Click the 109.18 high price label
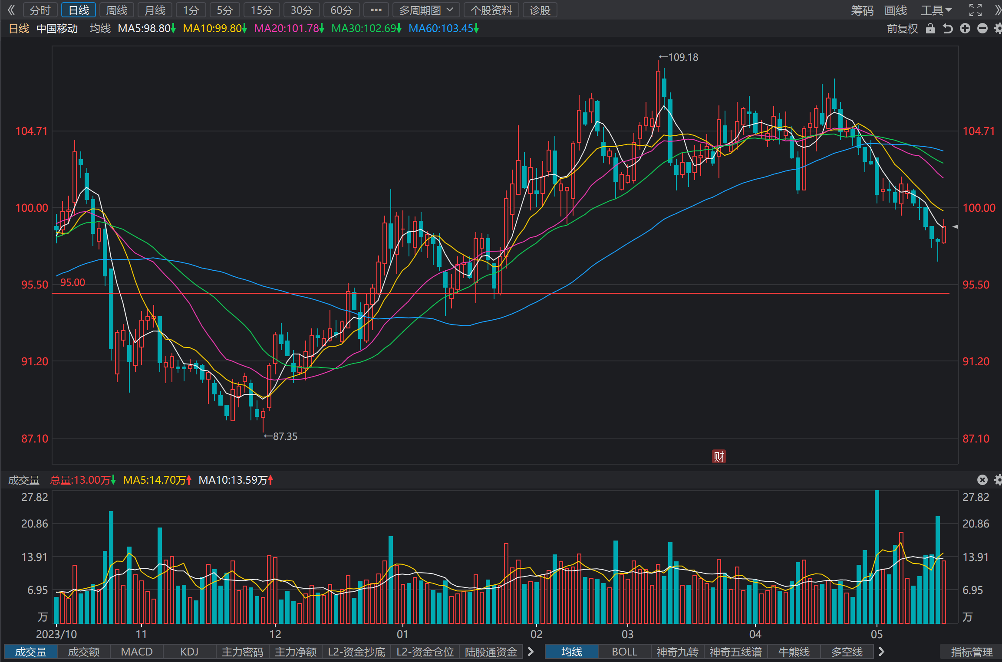This screenshot has height=662, width=1002. point(679,57)
